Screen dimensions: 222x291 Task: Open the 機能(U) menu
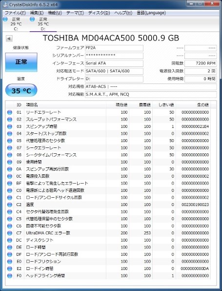[x=55, y=13]
